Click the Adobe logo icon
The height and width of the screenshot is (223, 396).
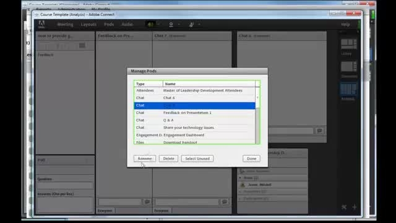[41, 25]
